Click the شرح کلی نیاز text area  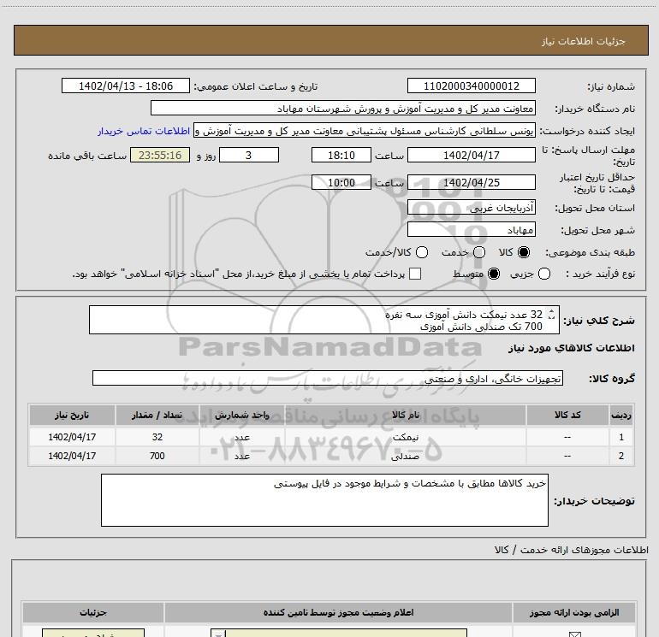324,320
